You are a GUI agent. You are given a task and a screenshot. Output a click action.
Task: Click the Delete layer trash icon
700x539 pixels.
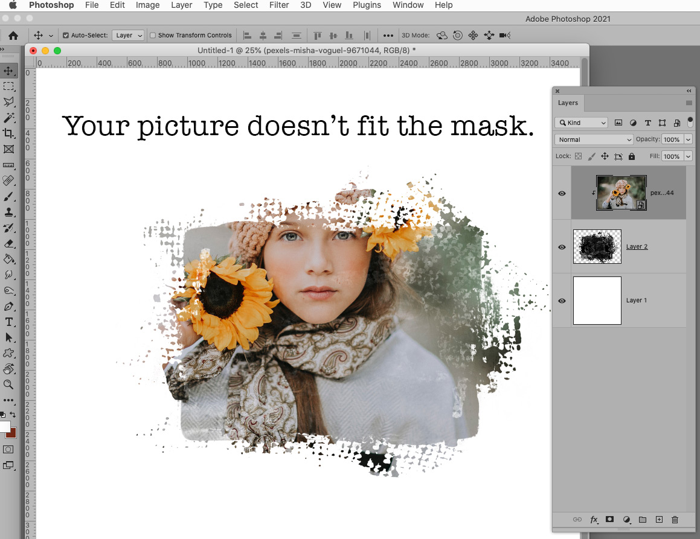(x=675, y=519)
